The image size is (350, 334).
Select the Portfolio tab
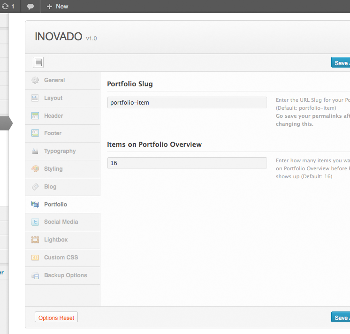point(63,205)
